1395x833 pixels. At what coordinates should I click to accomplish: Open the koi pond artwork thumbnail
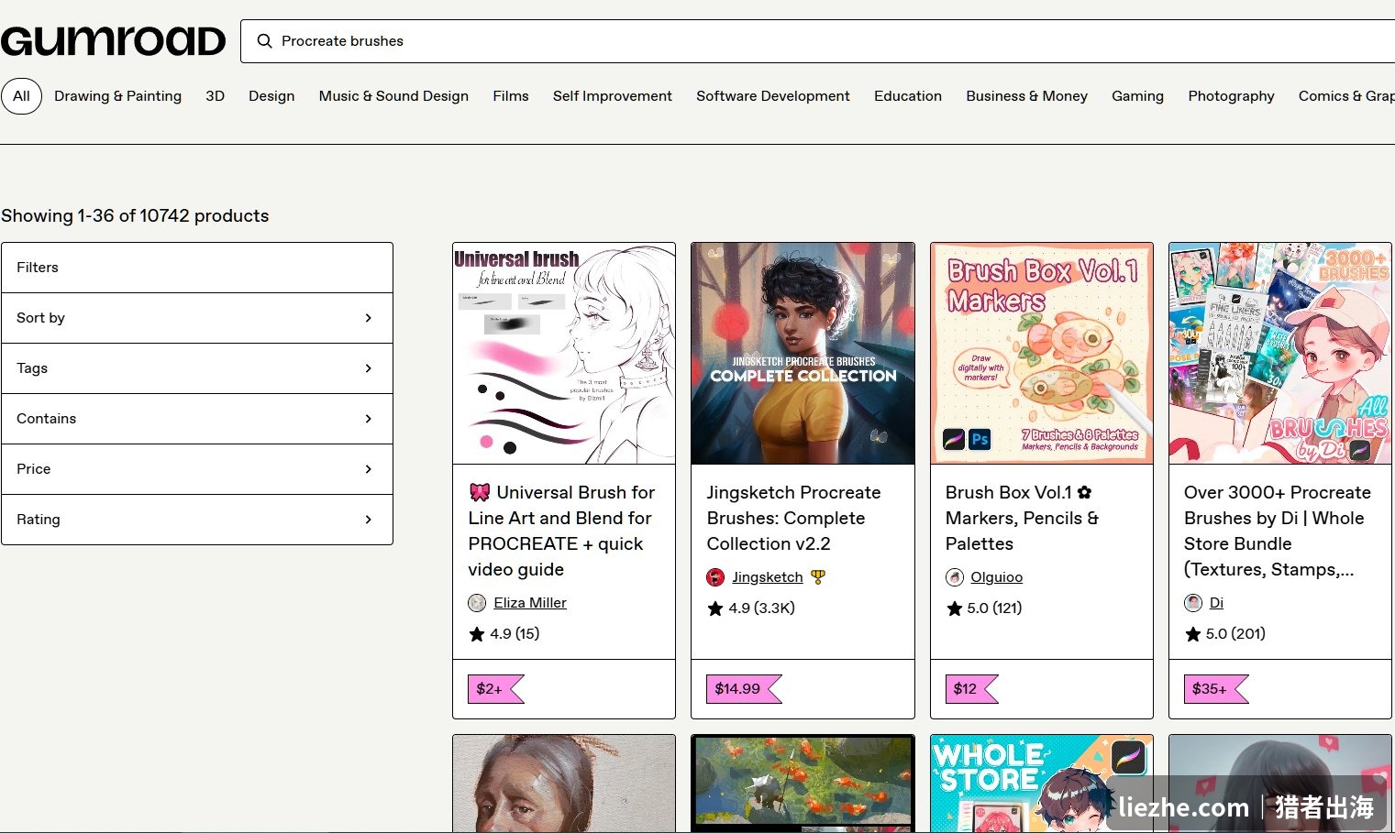click(x=803, y=784)
